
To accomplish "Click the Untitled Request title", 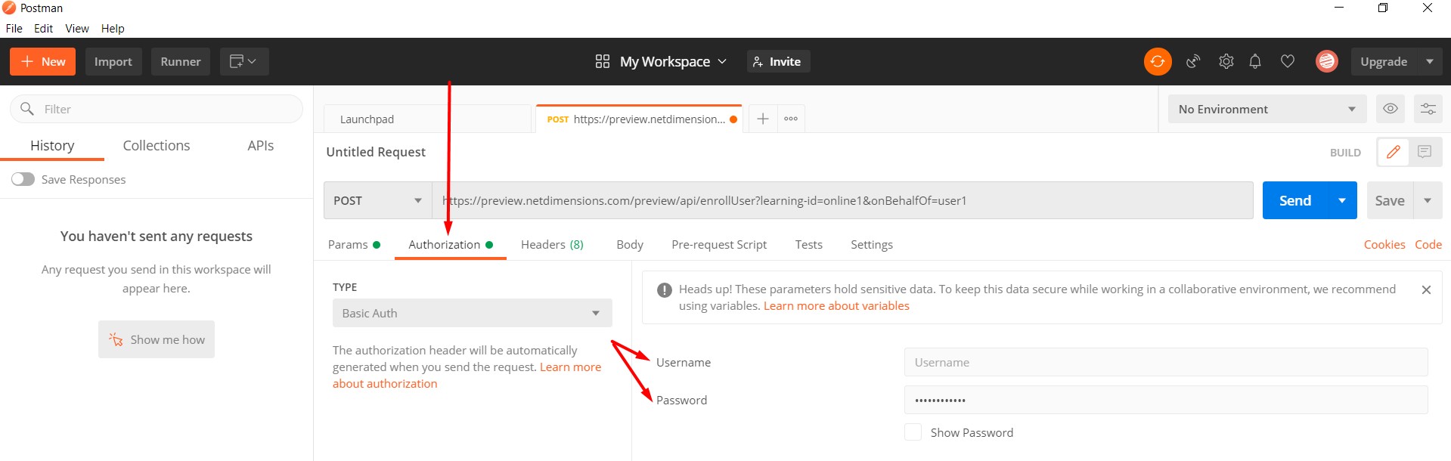I will 376,152.
